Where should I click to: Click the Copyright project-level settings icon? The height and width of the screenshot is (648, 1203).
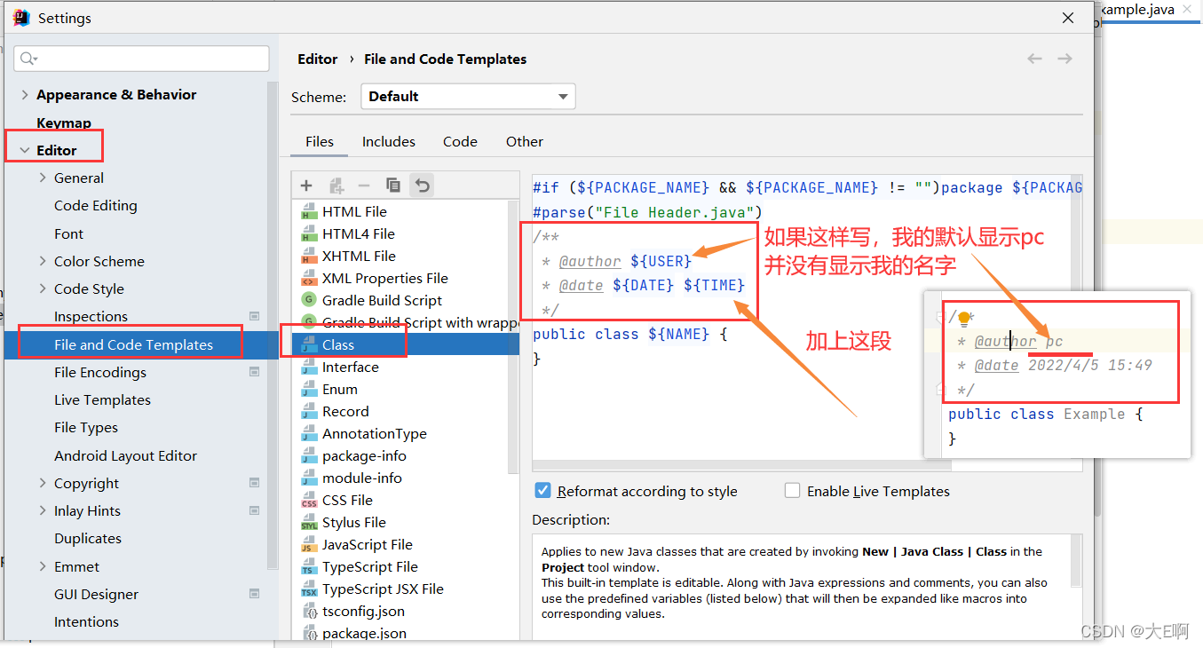(x=255, y=483)
